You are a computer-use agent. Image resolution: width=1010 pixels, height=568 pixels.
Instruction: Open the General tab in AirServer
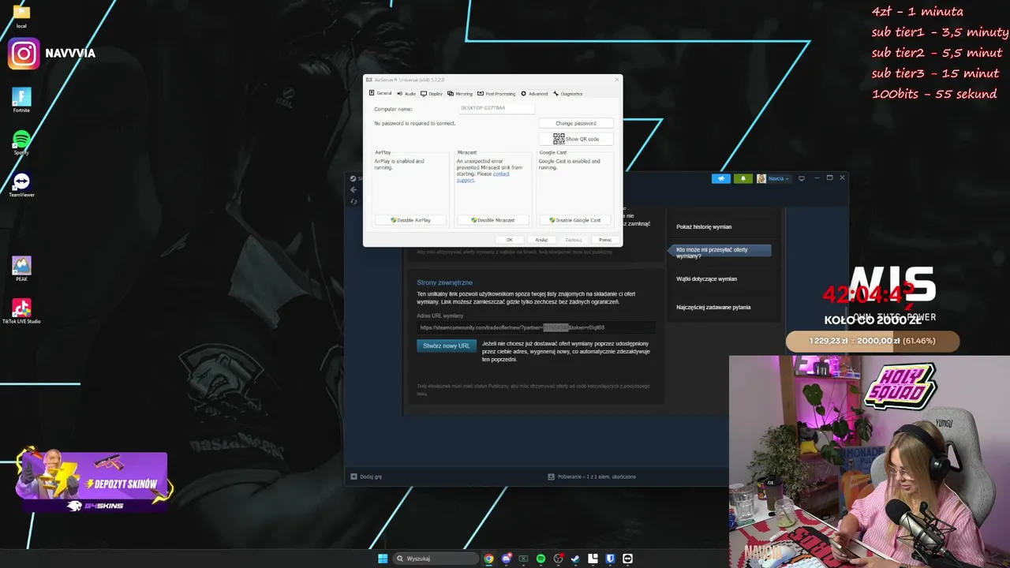(x=380, y=94)
